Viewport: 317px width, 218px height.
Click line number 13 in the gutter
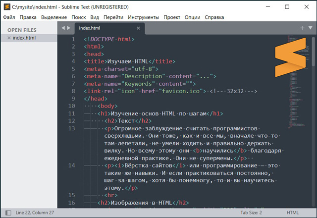[71, 128]
